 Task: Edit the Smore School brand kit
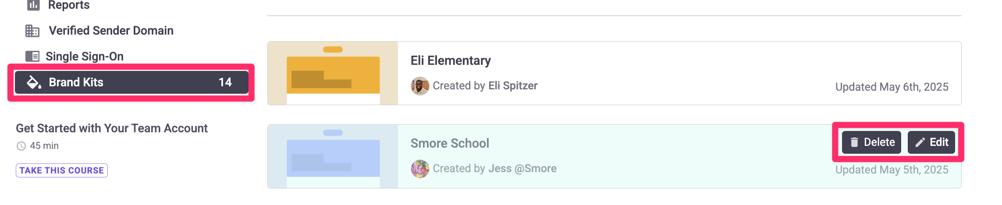[931, 142]
